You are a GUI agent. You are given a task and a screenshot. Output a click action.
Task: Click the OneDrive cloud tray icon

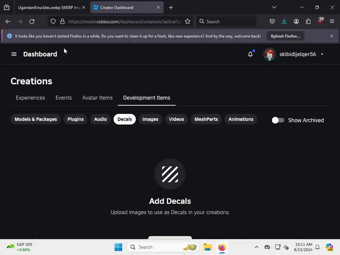pyautogui.click(x=267, y=247)
